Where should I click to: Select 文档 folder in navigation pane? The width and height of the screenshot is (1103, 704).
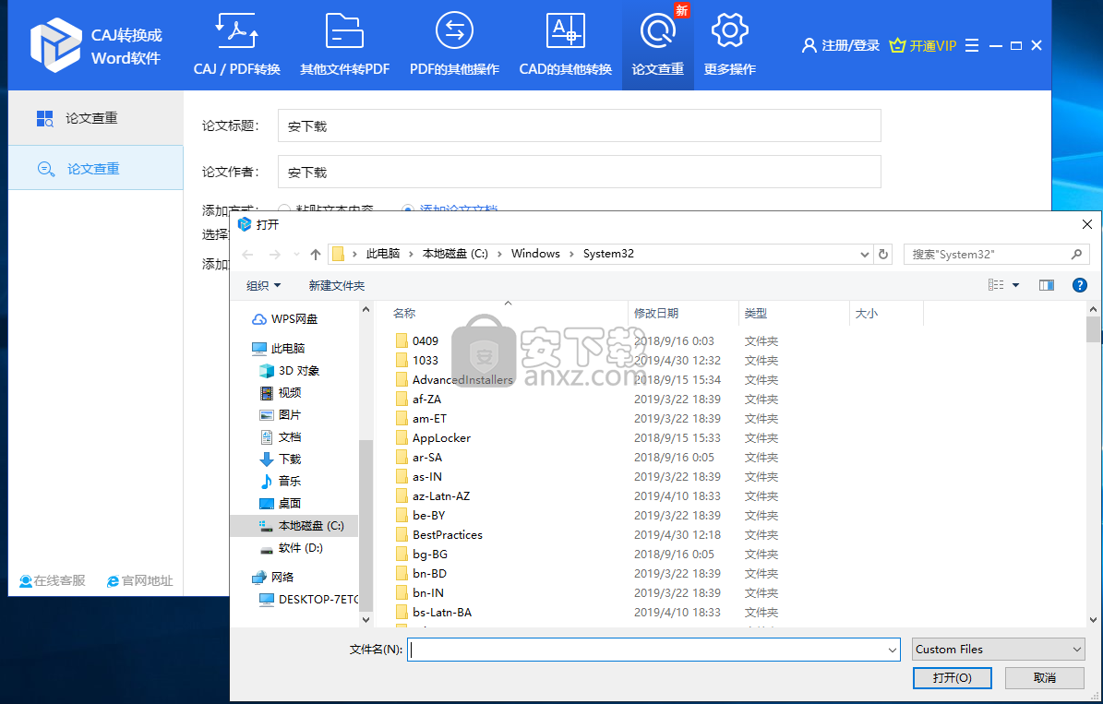280,436
